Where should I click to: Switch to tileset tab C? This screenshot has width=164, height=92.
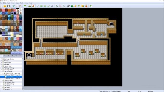click(9, 56)
